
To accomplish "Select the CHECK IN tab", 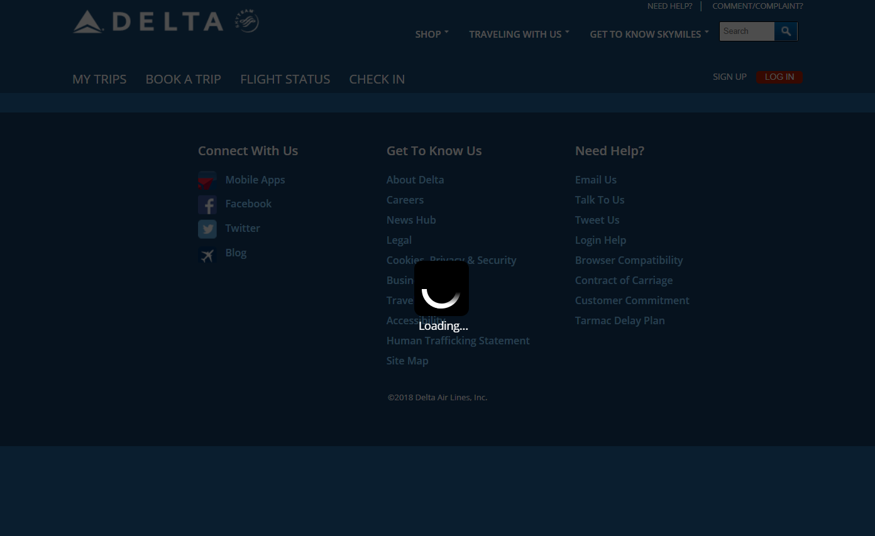I will click(377, 79).
